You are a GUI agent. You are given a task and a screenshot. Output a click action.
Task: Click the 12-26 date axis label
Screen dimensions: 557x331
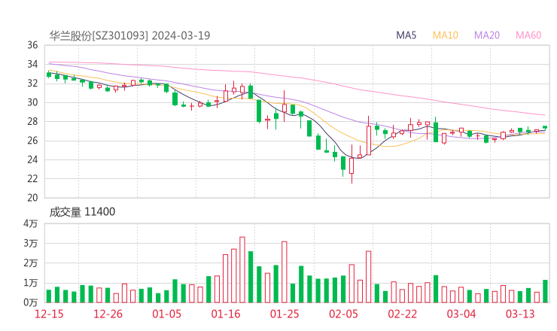(108, 314)
